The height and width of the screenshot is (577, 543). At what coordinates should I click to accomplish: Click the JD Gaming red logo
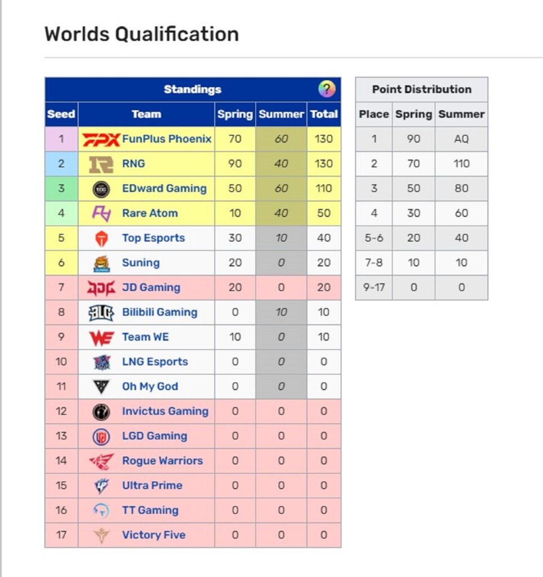click(x=101, y=288)
